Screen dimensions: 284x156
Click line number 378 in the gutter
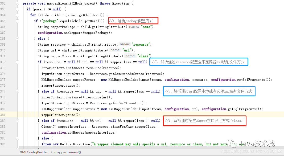(x=3, y=97)
